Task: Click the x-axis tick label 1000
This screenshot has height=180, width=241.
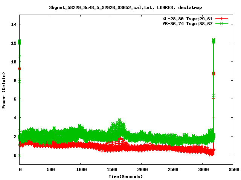Action: coord(81,169)
